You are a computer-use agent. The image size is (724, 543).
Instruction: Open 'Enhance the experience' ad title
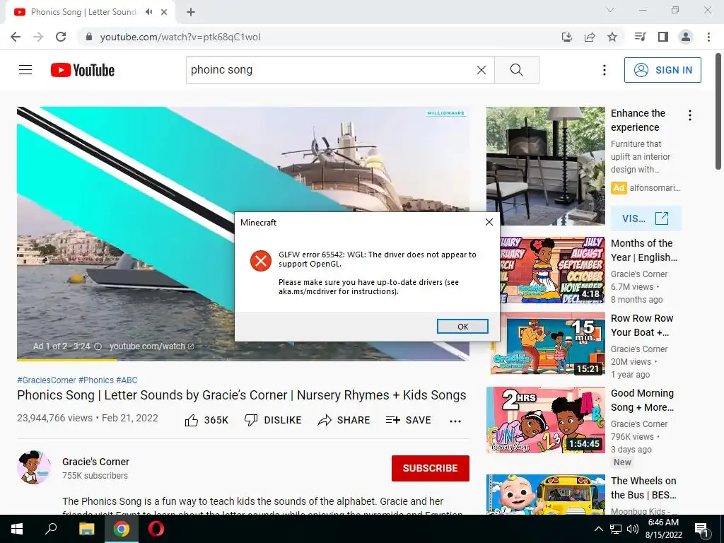tap(638, 120)
